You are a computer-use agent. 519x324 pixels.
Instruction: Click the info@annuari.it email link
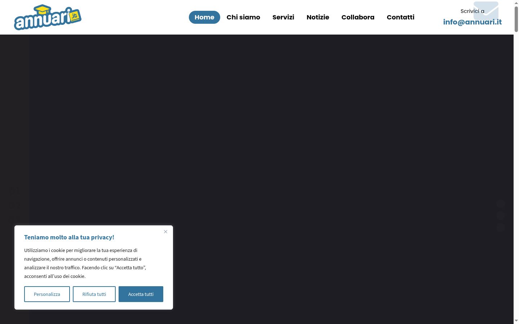coord(472,22)
